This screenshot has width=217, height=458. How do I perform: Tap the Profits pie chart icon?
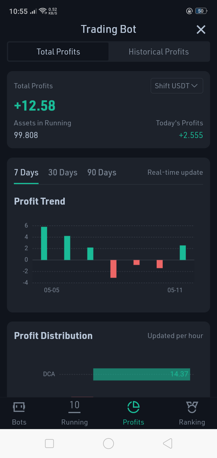pos(133,407)
